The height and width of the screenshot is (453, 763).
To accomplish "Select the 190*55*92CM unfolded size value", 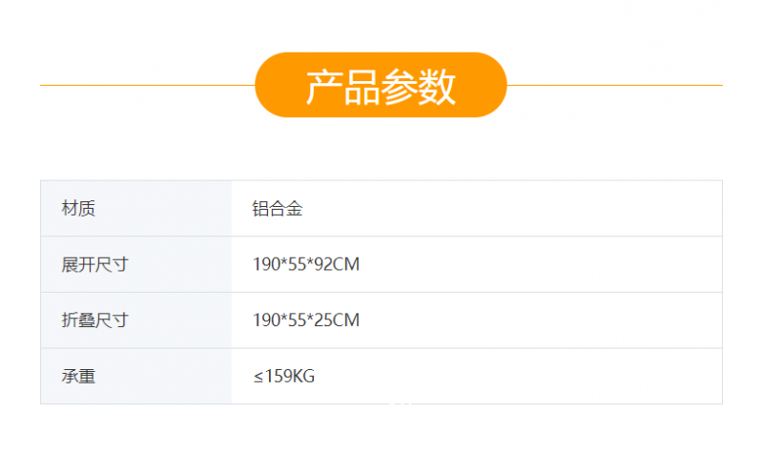I will click(305, 264).
